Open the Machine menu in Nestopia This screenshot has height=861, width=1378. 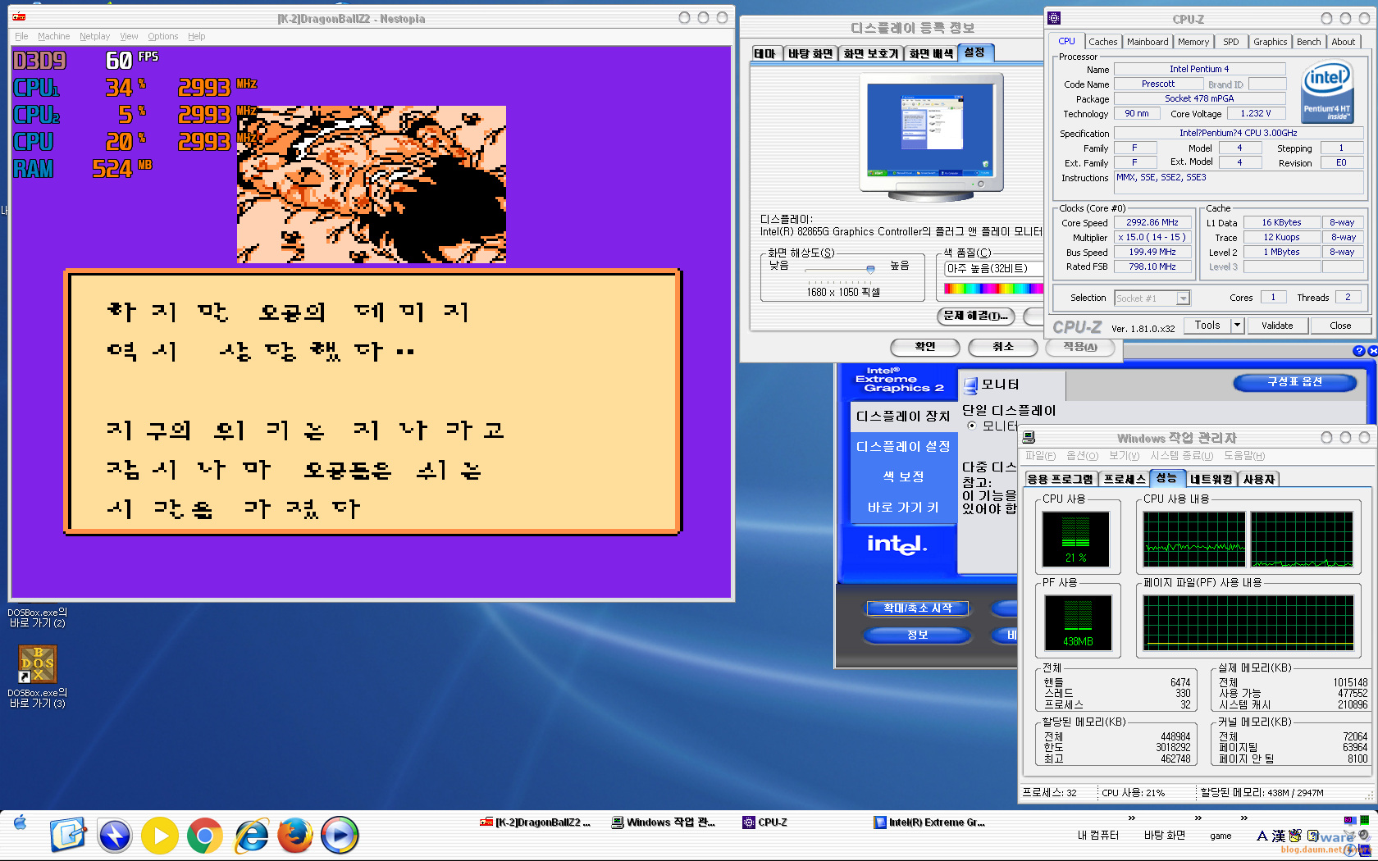tap(53, 36)
